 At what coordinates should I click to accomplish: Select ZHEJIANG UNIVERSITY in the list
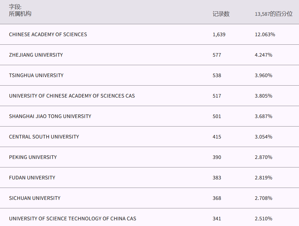(36, 55)
